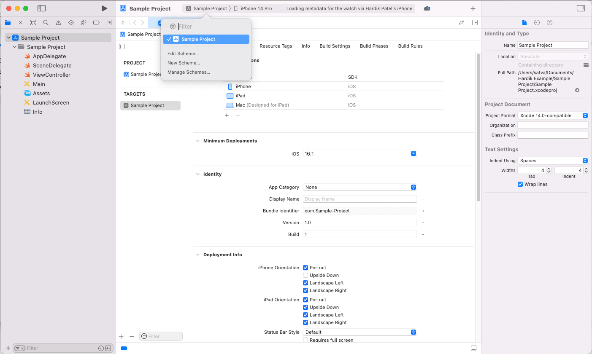
Task: Select New Scheme… from the menu
Action: [184, 63]
